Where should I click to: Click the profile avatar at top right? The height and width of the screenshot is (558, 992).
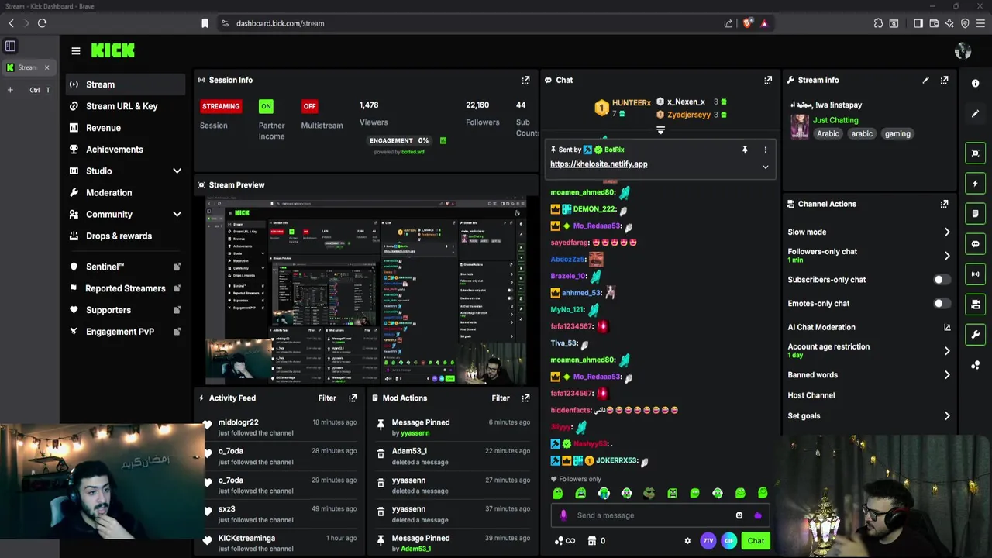pos(963,51)
